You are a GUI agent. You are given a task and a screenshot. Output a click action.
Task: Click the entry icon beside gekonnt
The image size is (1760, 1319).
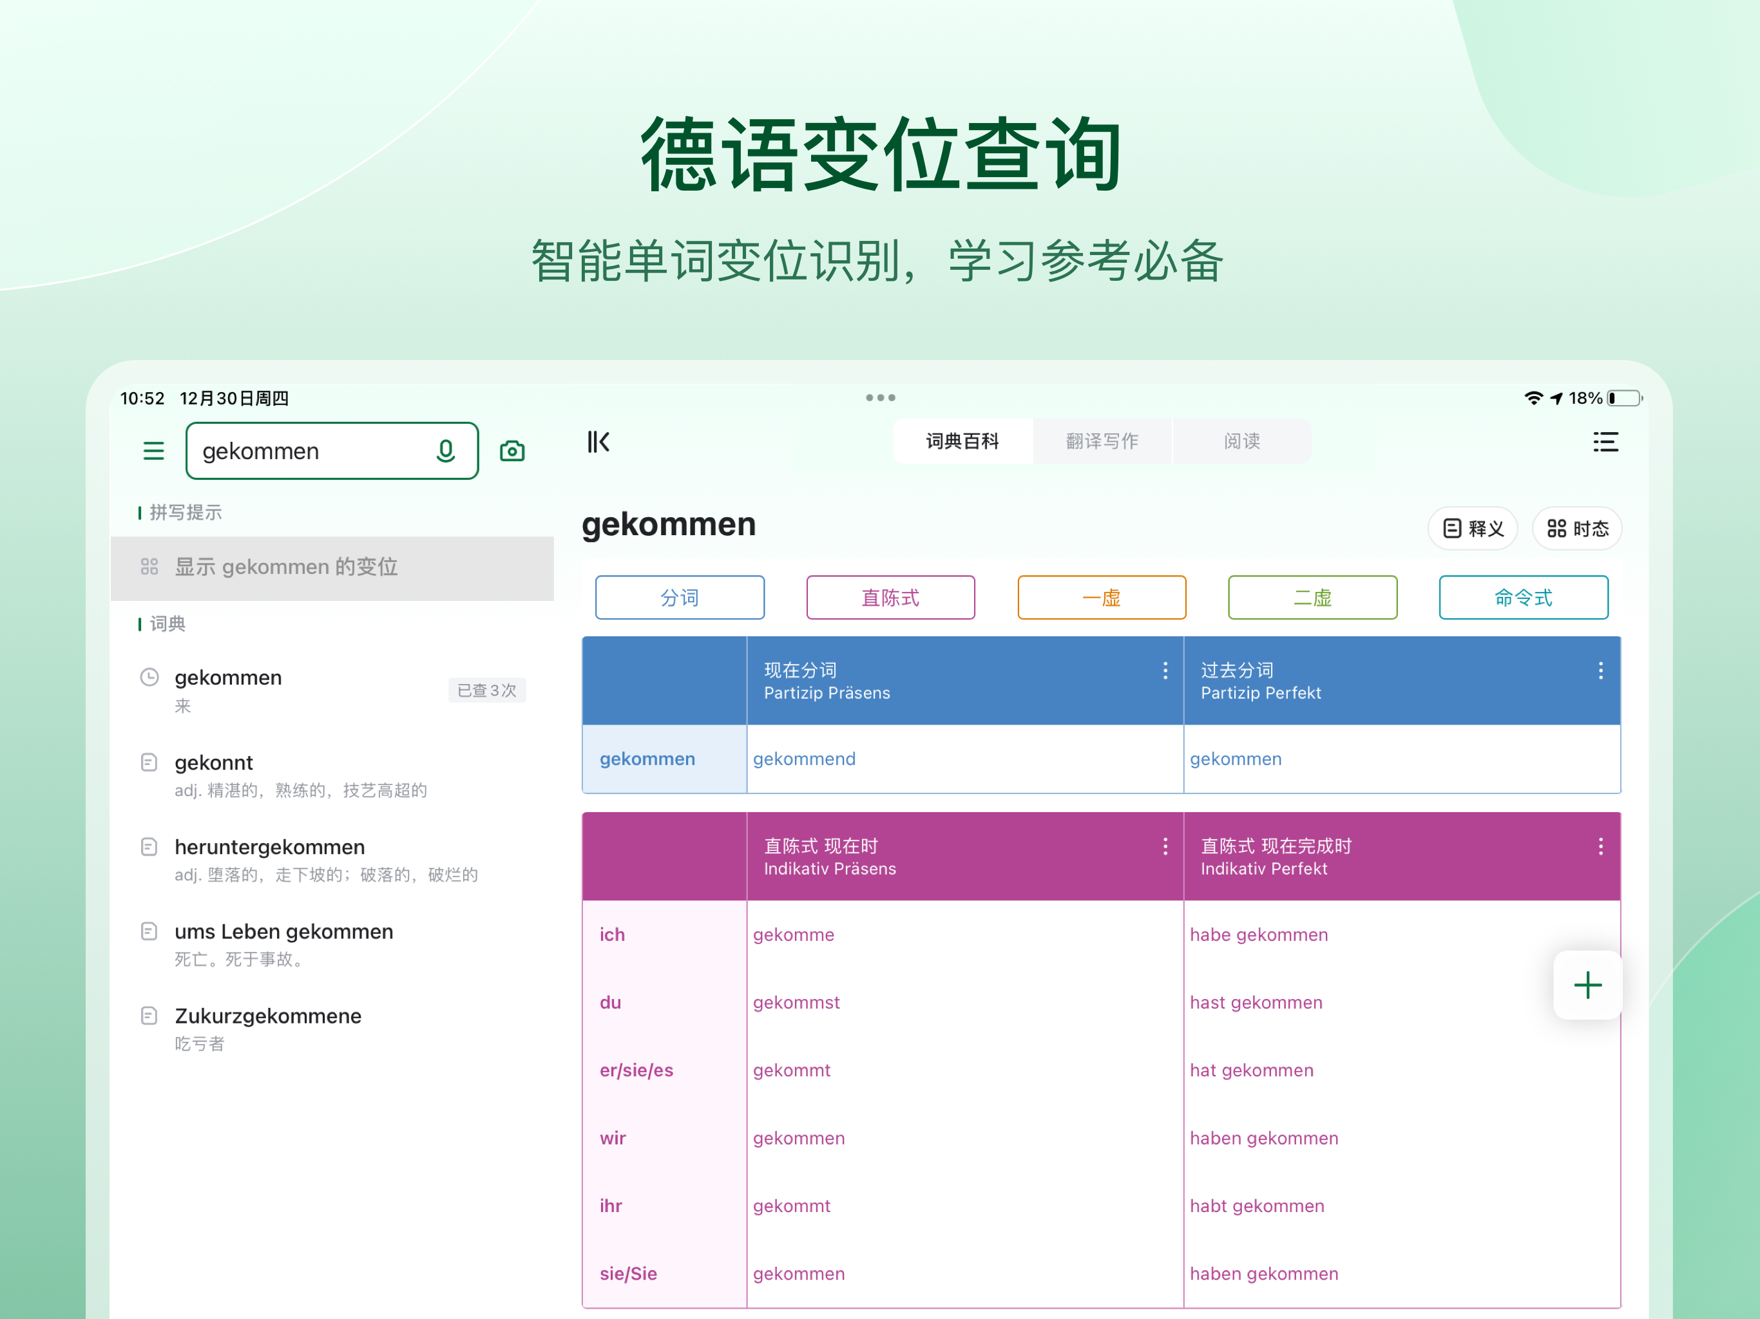[149, 762]
